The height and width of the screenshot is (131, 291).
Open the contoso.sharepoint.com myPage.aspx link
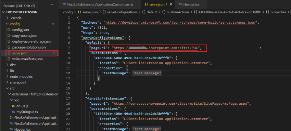coord(180,103)
